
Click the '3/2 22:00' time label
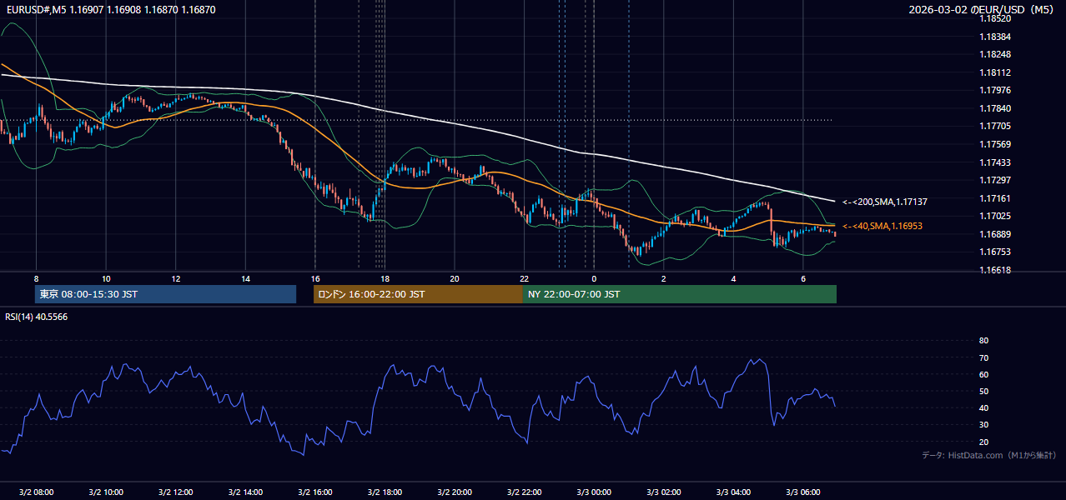pyautogui.click(x=524, y=492)
